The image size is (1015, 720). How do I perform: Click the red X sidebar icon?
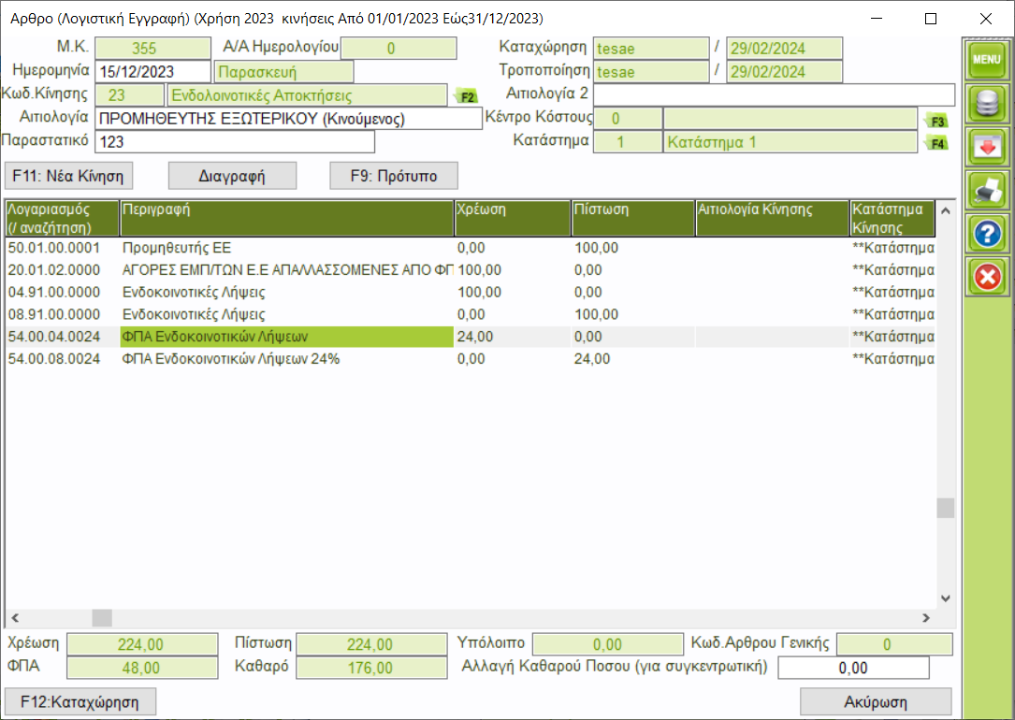tap(986, 277)
